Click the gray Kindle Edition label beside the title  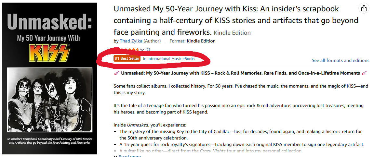[x=232, y=33]
